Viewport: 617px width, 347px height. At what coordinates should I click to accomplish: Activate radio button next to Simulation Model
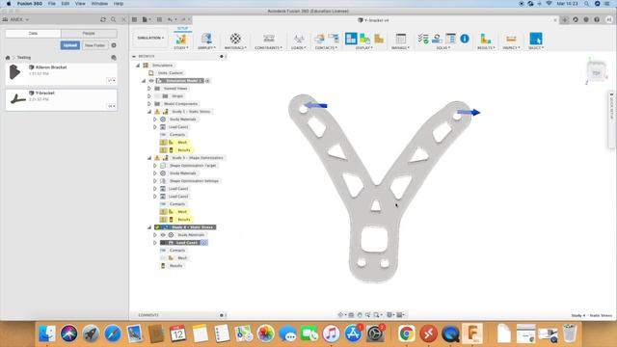point(207,81)
